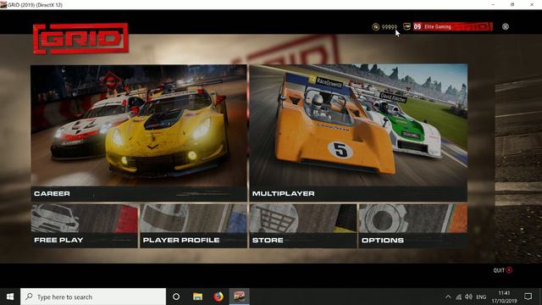Screen dimensions: 542x305
Task: Open the Multiplayer tile
Action: tap(358, 133)
